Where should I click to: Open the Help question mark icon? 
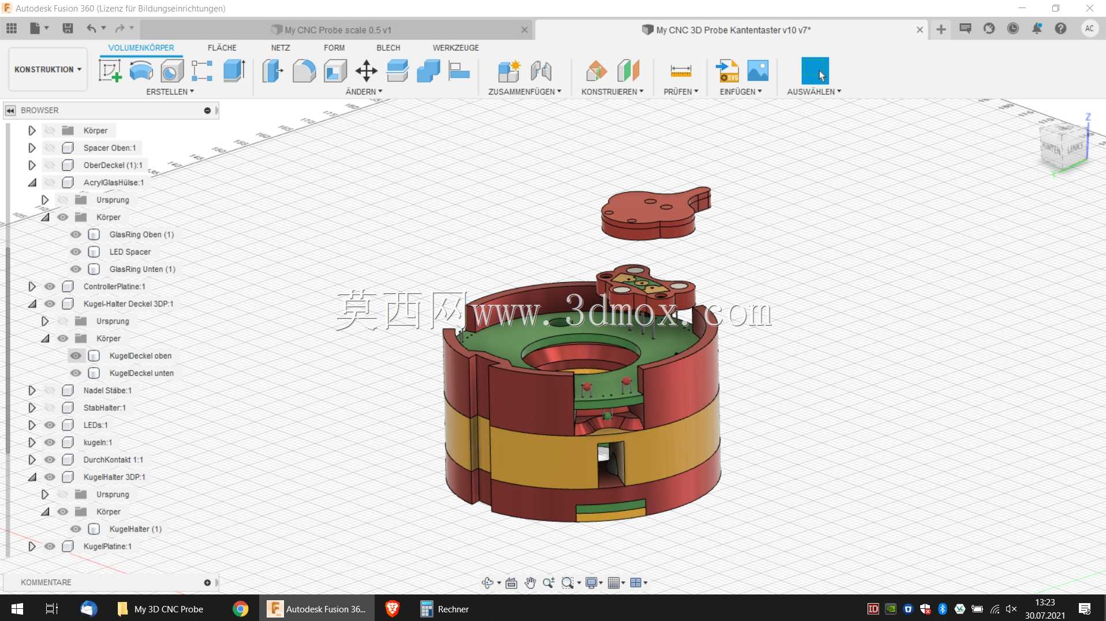click(x=1060, y=28)
